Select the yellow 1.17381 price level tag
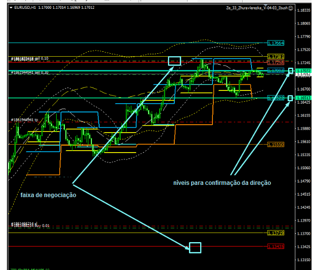Screen dimensions: 313x270 coord(275,57)
